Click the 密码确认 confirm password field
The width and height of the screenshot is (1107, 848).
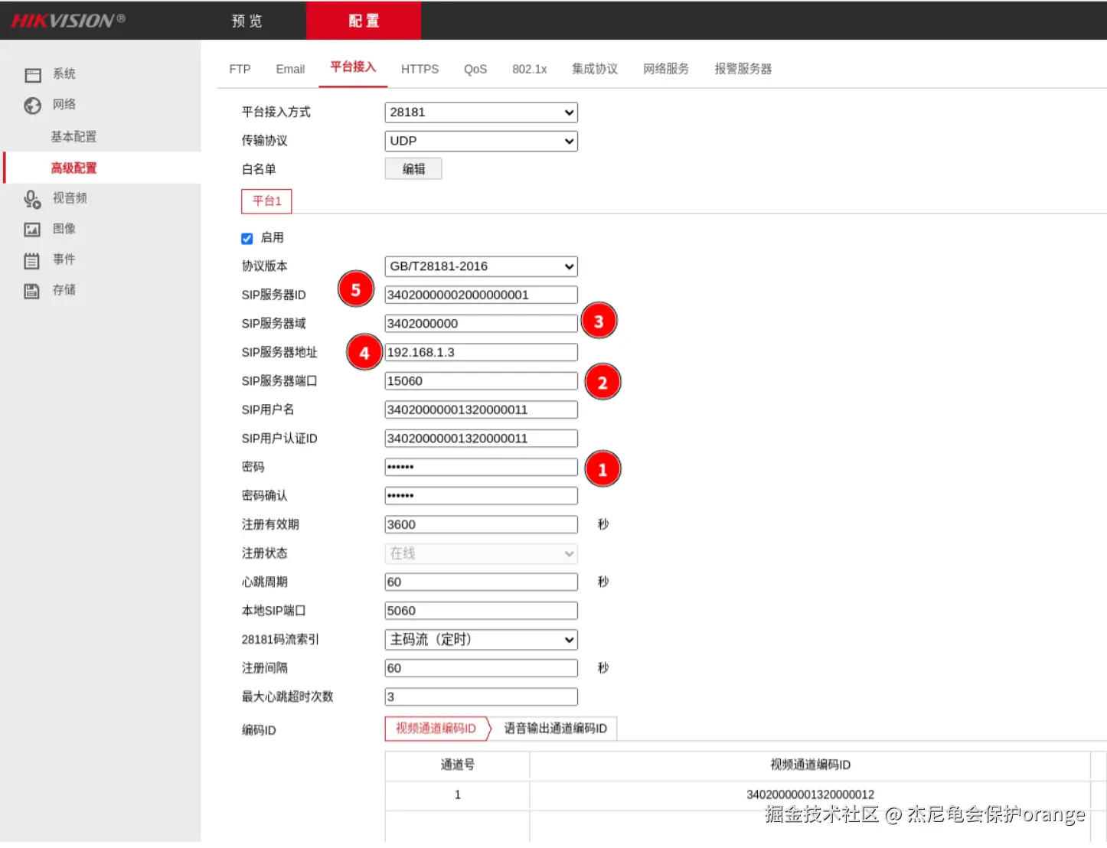point(481,496)
